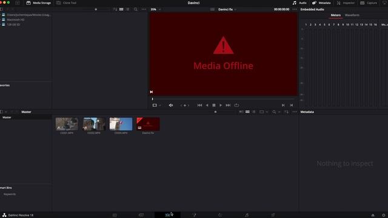Image resolution: width=388 pixels, height=218 pixels.
Task: Switch to the Edit page
Action: pos(167,215)
